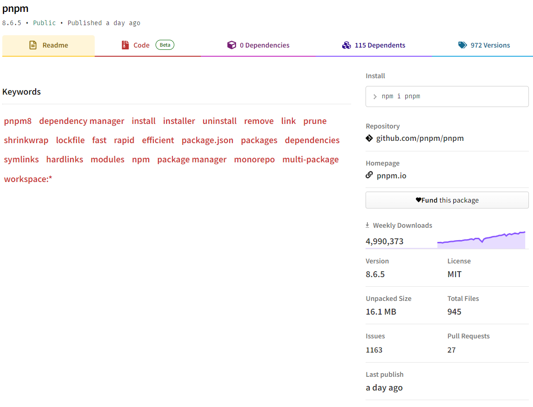The width and height of the screenshot is (533, 407).
Task: Click the purple Dependencies box icon
Action: (232, 45)
